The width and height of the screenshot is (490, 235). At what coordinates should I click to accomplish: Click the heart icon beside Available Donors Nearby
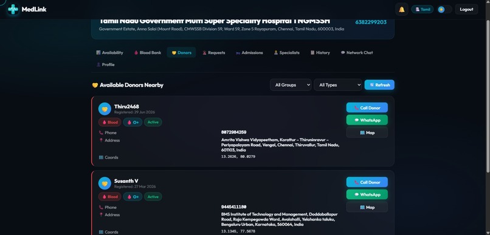pos(95,85)
